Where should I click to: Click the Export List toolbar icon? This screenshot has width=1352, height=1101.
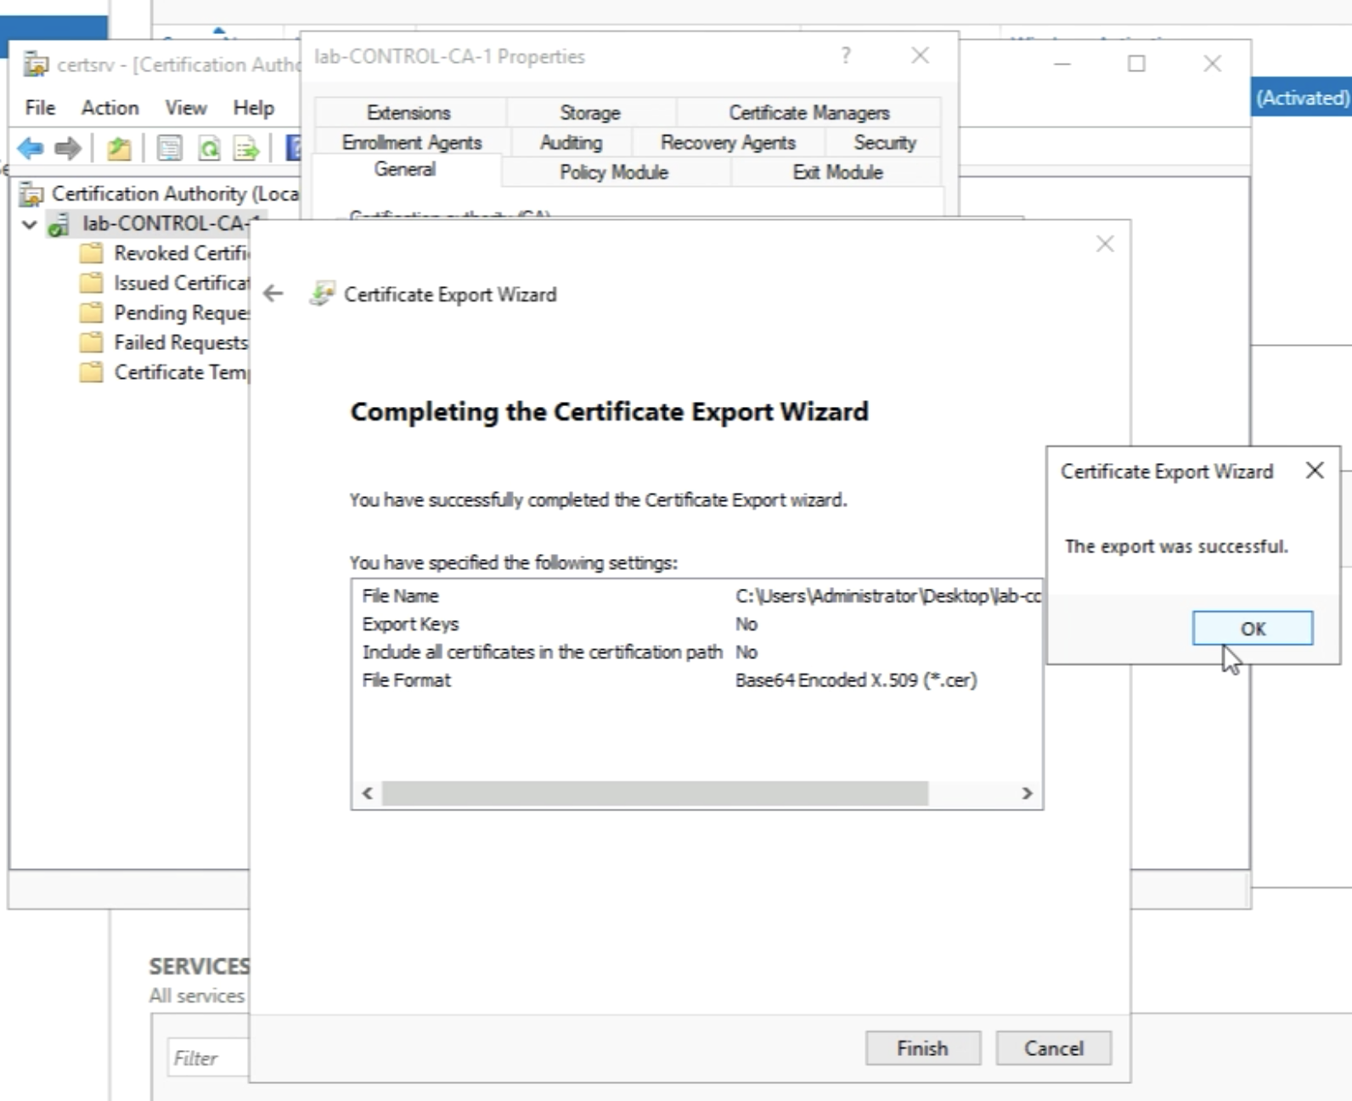[246, 149]
